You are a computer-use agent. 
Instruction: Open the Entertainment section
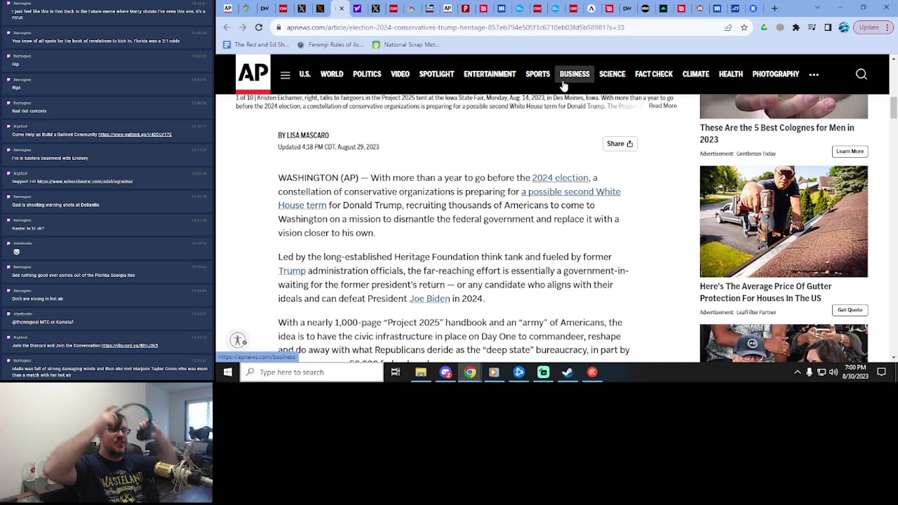[490, 74]
